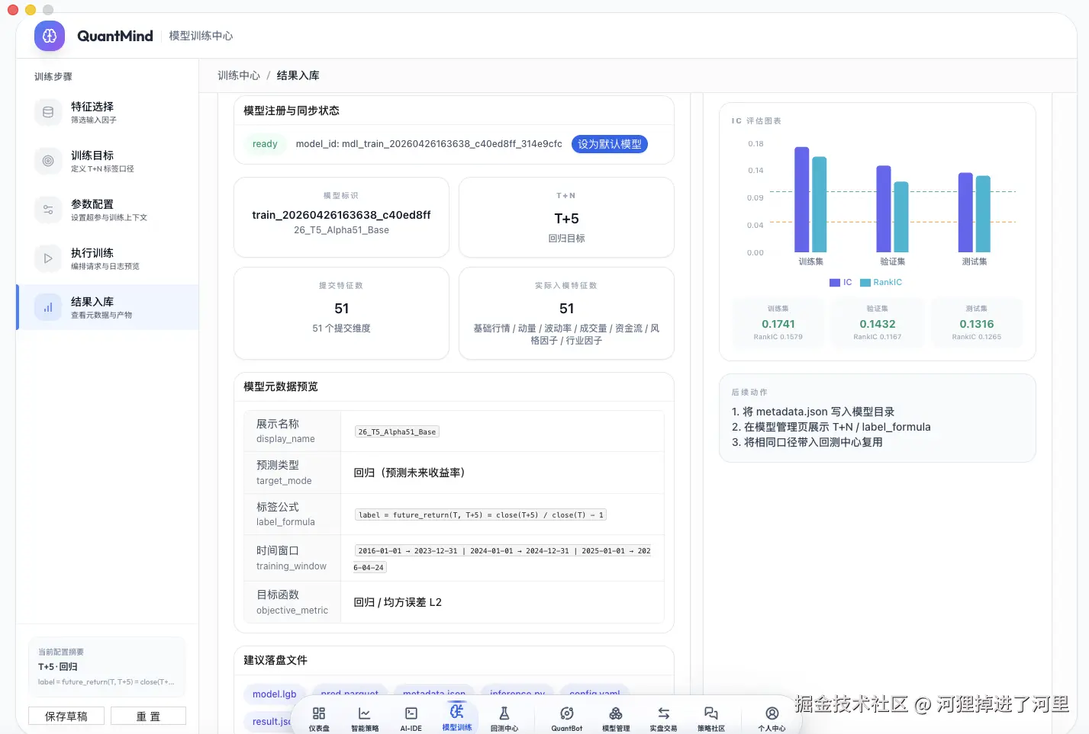
Task: Toggle RankIC series in chart legend
Action: click(881, 282)
